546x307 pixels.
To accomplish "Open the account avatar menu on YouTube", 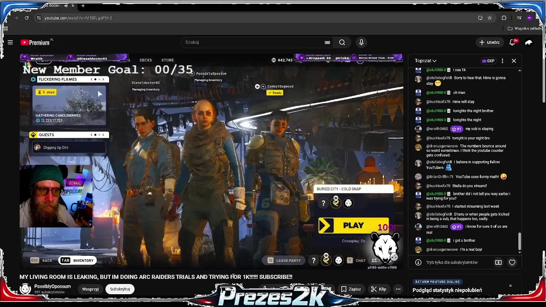I will pos(529,42).
